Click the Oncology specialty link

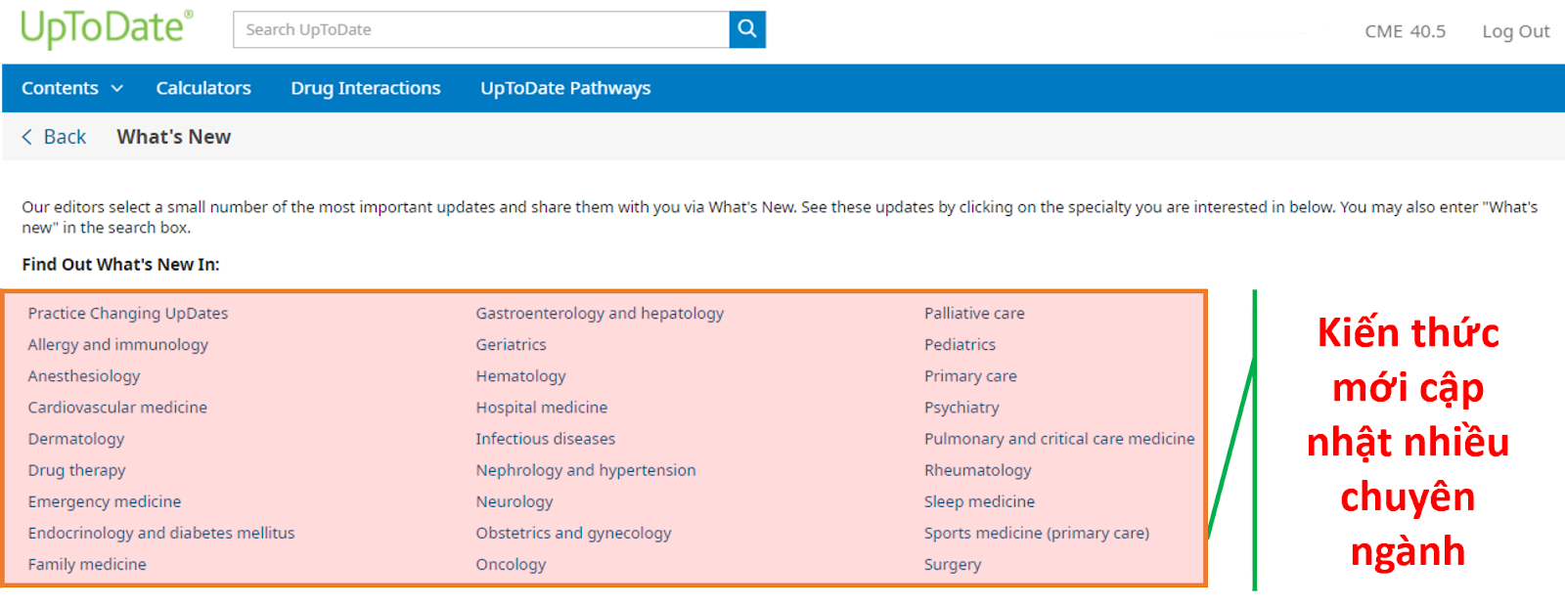(511, 564)
